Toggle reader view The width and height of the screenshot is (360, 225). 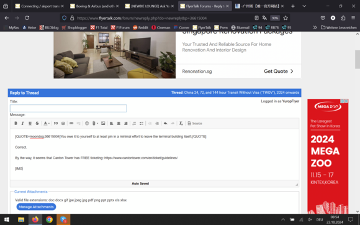point(256,18)
